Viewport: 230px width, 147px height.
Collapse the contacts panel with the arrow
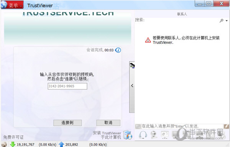coord(132,86)
